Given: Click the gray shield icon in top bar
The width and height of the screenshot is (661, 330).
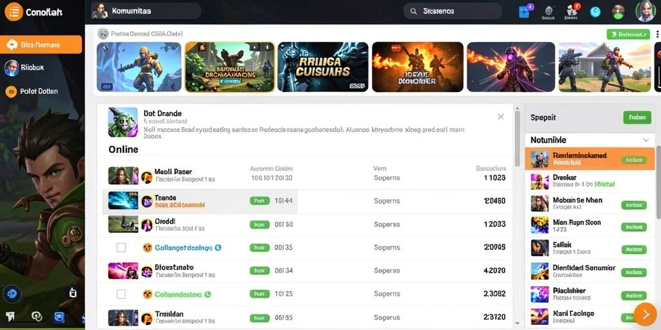Looking at the screenshot, I should (549, 10).
